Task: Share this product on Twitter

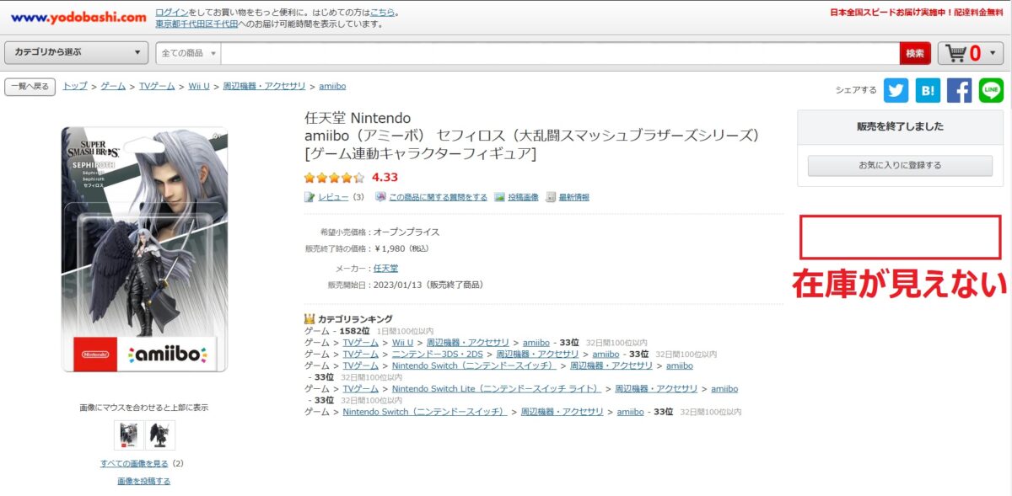Action: [896, 90]
